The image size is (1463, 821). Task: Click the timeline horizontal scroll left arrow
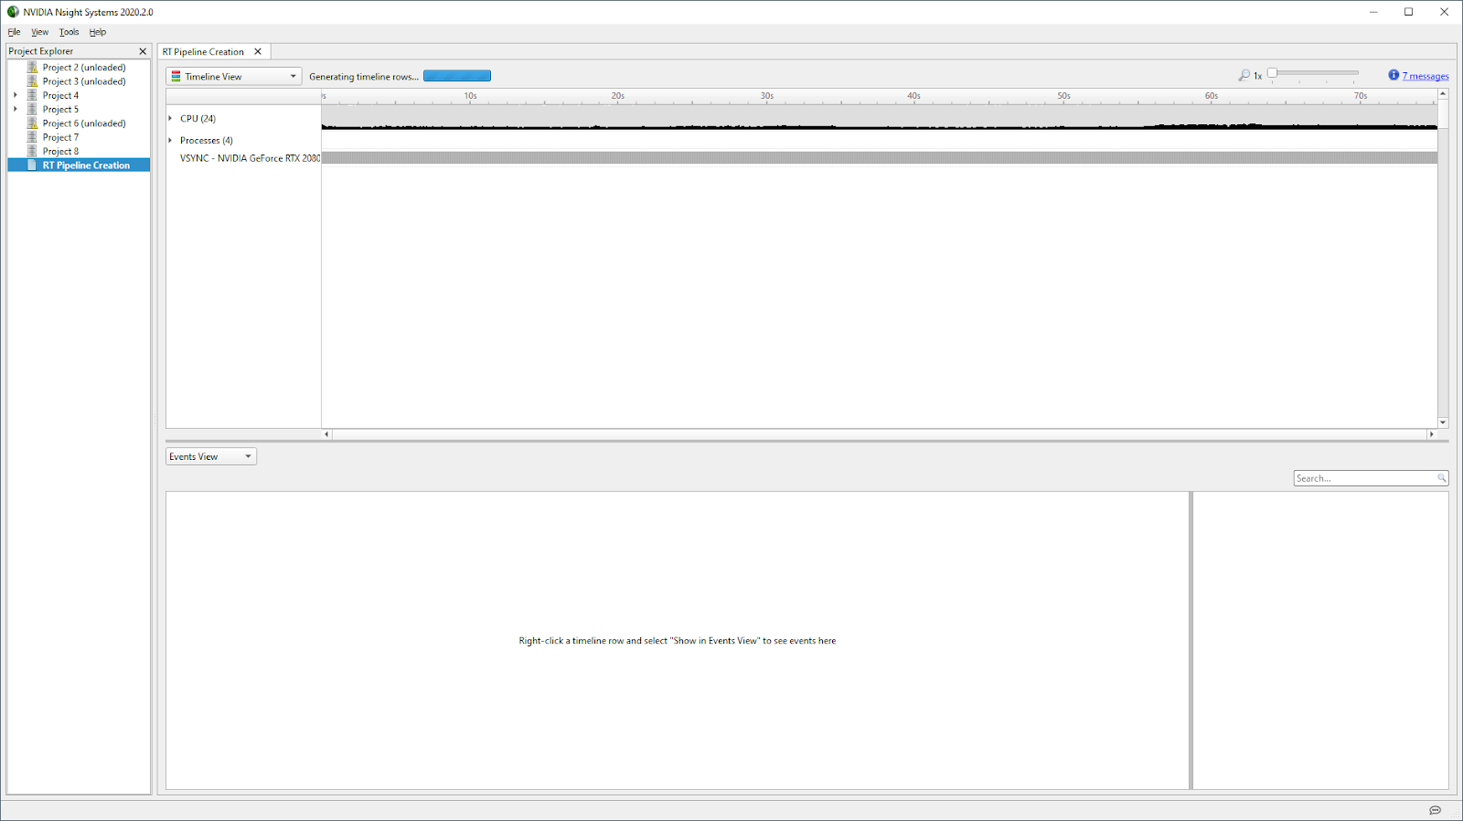click(x=326, y=434)
